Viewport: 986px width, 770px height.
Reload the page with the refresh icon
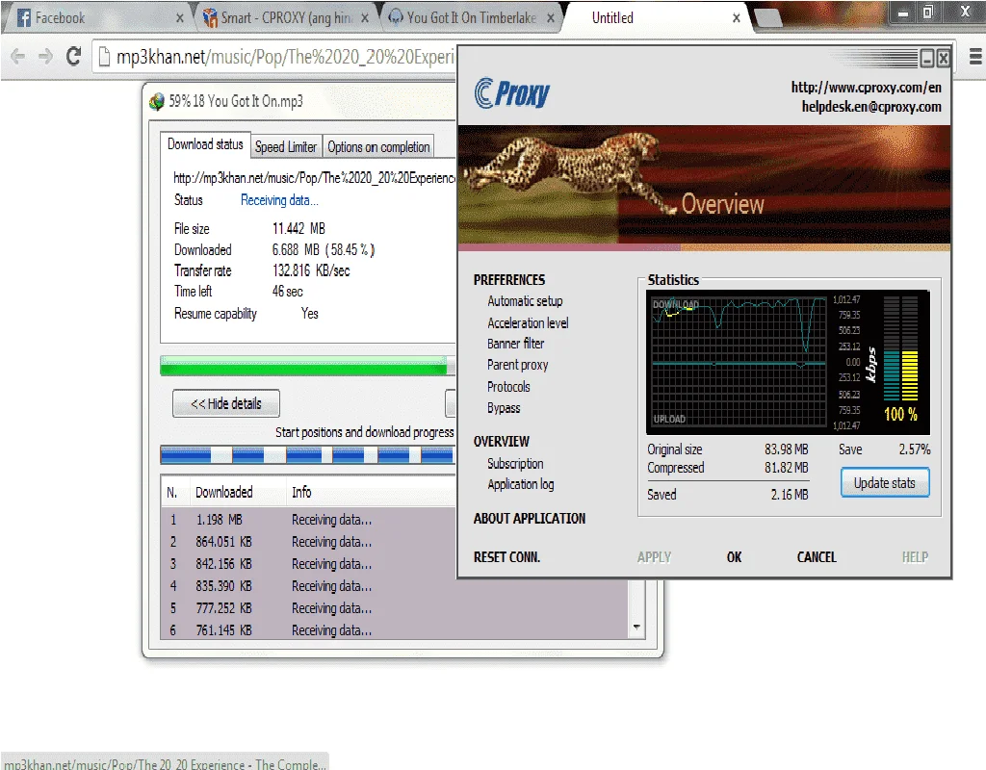coord(73,57)
